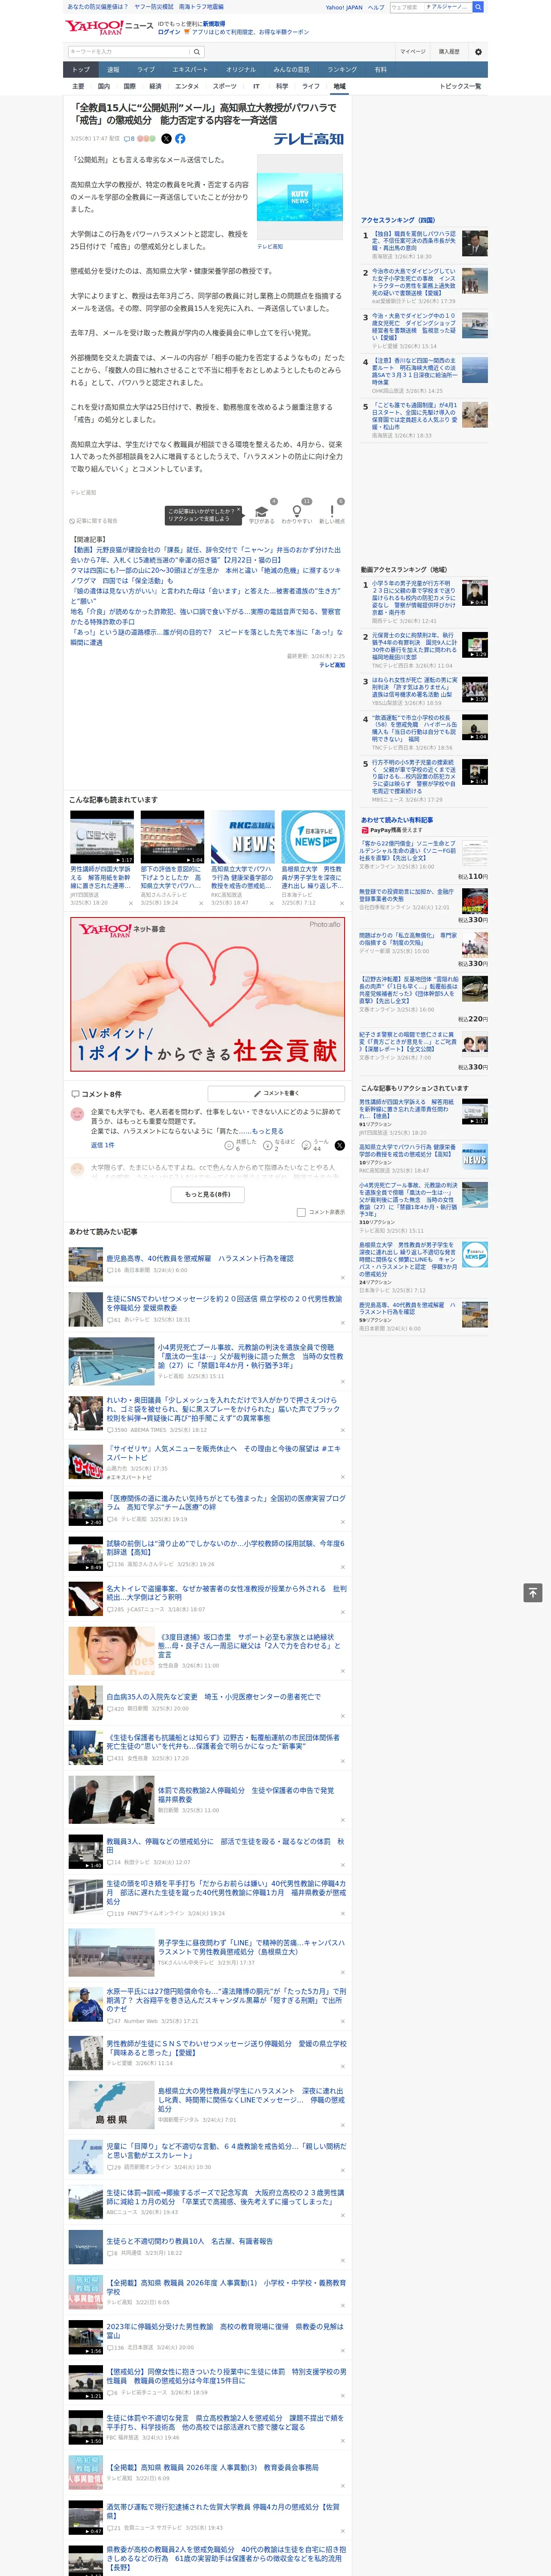Image resolution: width=551 pixels, height=2576 pixels.
Task: Open the エキスパート navigation tab
Action: [x=190, y=70]
